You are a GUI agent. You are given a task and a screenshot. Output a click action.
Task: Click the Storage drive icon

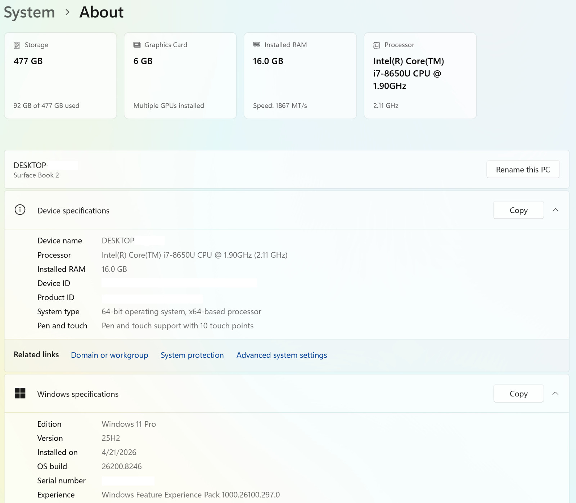click(x=17, y=45)
